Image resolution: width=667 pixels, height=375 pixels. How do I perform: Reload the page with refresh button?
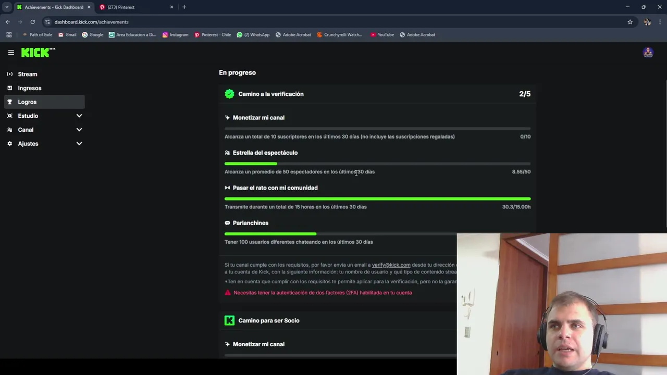32,22
